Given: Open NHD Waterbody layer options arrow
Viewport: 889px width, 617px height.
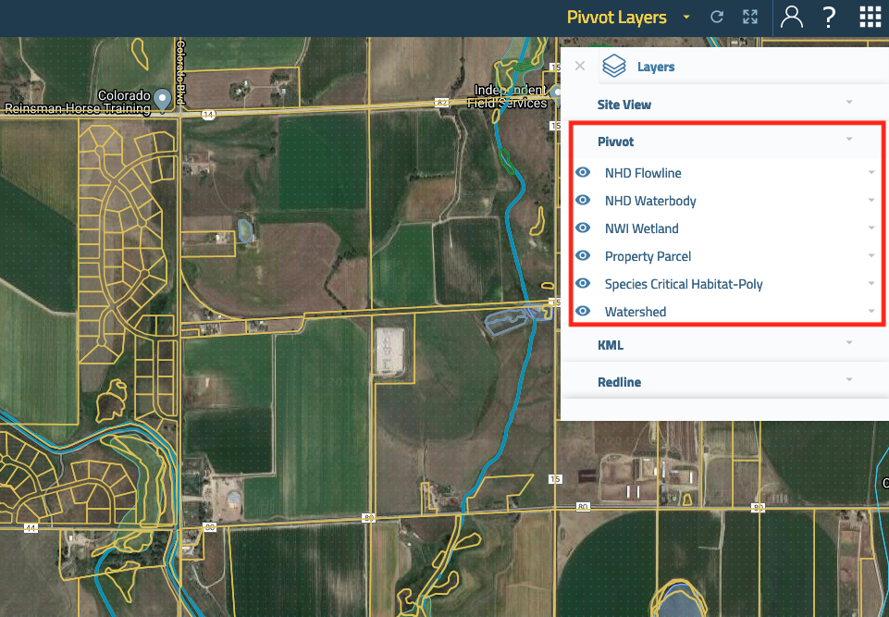Looking at the screenshot, I should point(871,201).
